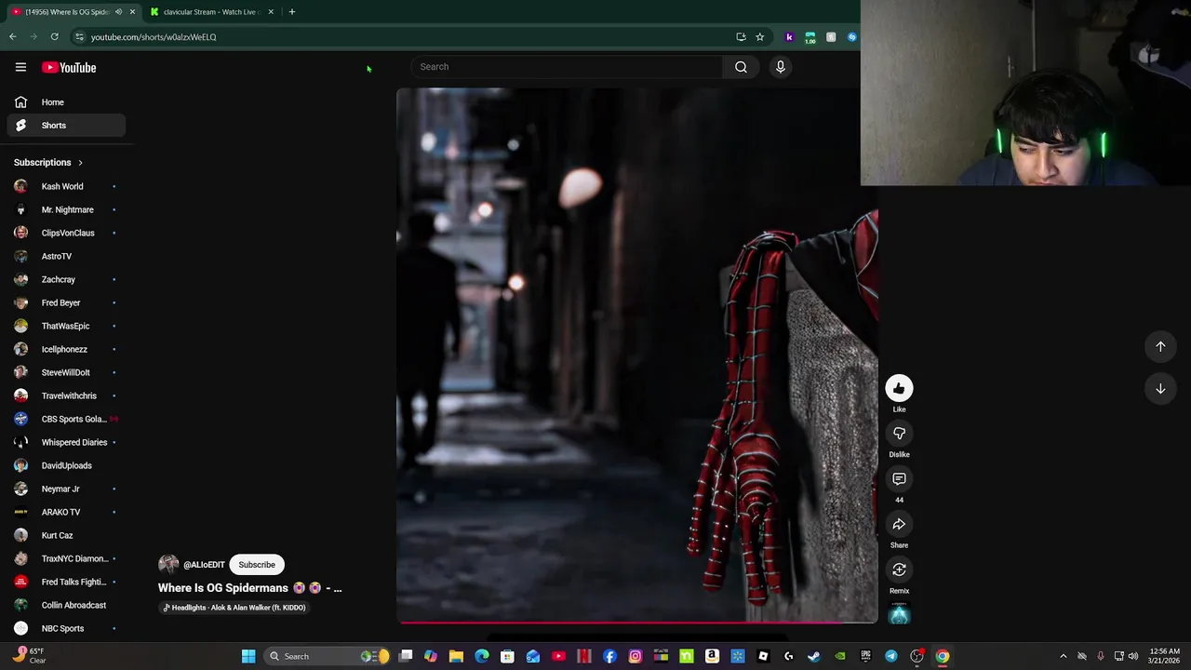Open Whispered Diaries channel
The width and height of the screenshot is (1191, 670).
pos(65,442)
